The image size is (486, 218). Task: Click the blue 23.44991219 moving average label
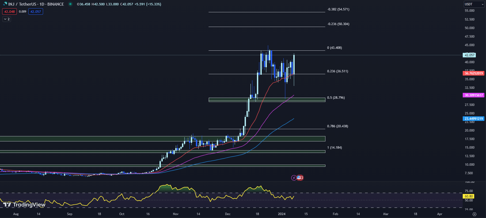(x=474, y=119)
